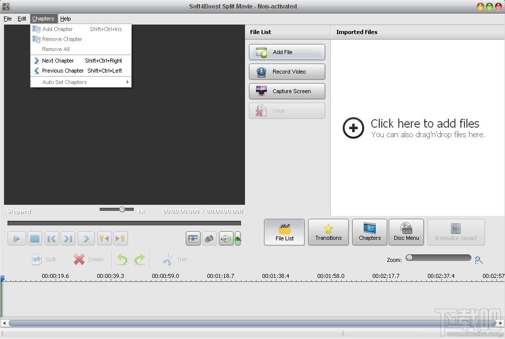Click the Add File button
Screen dimensions: 505x339
tap(287, 52)
